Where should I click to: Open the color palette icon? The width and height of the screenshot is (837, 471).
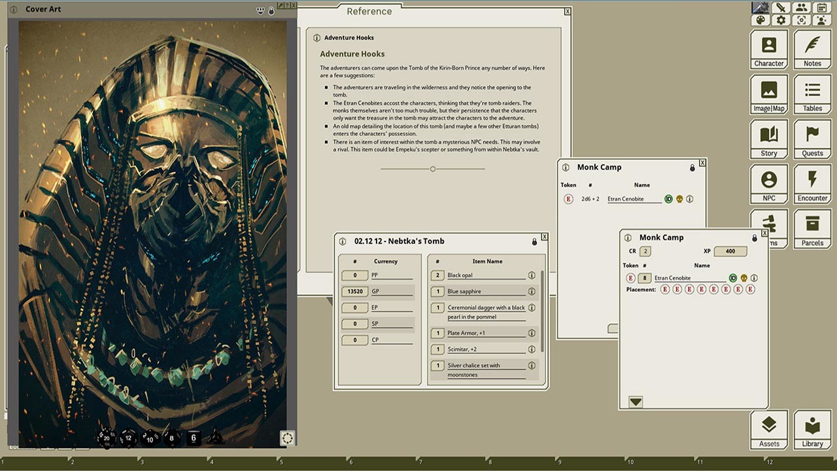click(760, 20)
